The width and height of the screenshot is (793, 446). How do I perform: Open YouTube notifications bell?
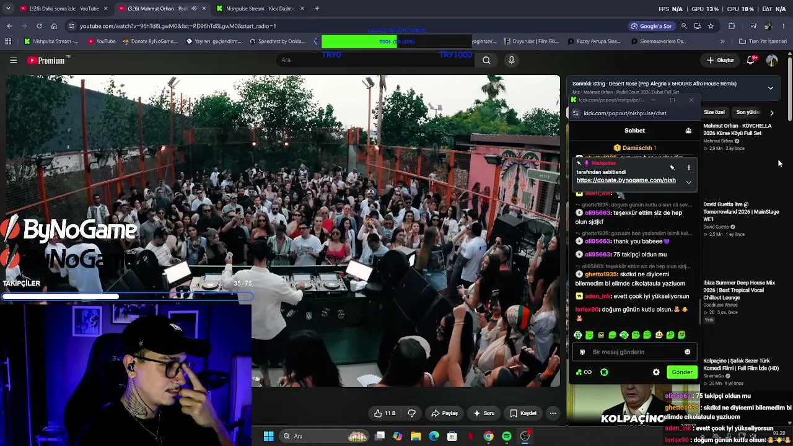[751, 60]
